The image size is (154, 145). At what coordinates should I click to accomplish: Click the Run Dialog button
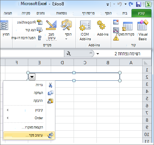click(x=26, y=38)
